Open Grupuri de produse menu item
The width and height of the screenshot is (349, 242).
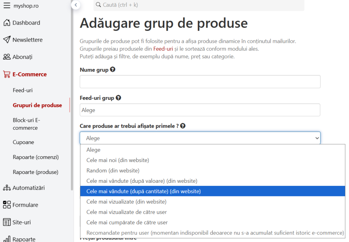[x=37, y=106]
